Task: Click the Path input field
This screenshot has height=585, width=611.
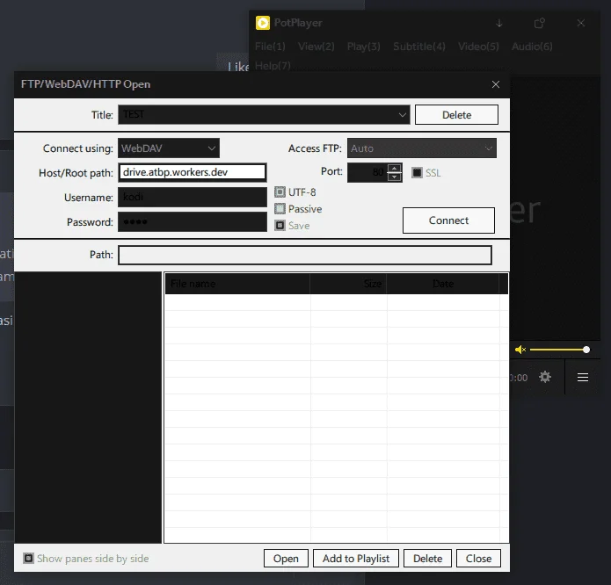Action: (305, 255)
